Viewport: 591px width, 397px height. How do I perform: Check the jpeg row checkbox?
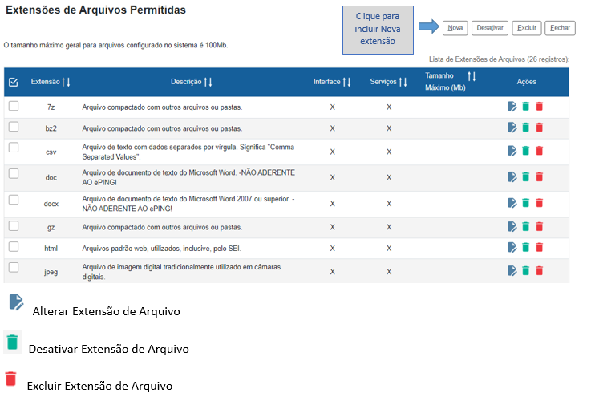click(x=14, y=267)
